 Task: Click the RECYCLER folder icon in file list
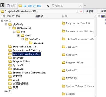coord(64,78)
